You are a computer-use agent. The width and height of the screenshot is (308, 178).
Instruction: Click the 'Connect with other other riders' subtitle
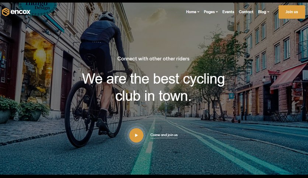(153, 58)
